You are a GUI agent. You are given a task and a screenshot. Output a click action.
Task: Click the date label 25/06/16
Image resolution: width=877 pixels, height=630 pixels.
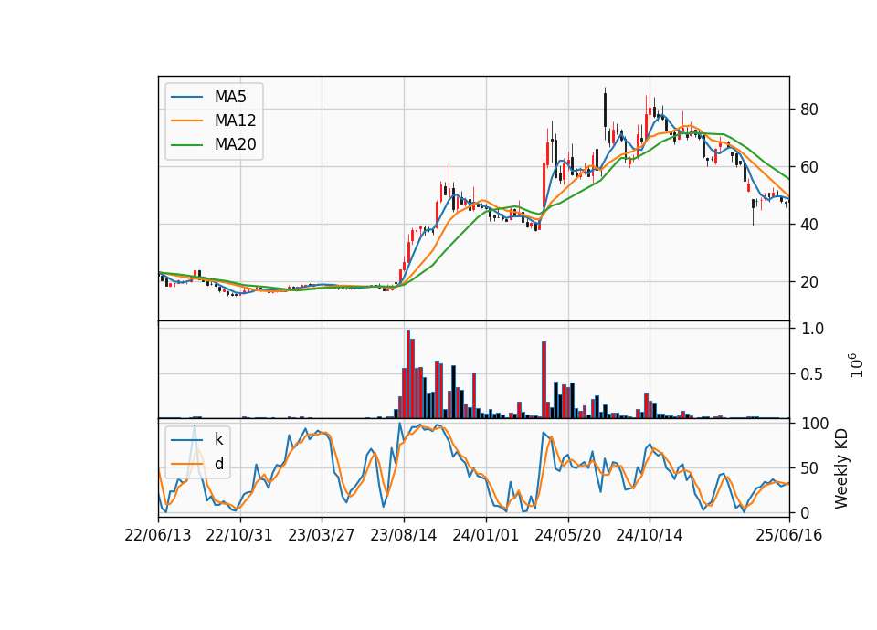click(x=789, y=535)
